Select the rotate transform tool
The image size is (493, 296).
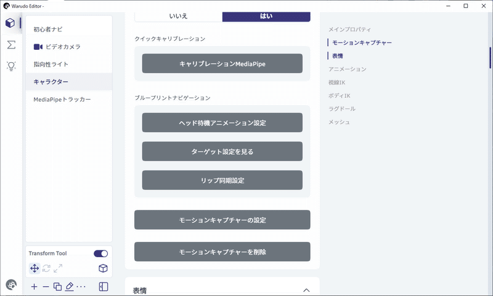click(46, 268)
